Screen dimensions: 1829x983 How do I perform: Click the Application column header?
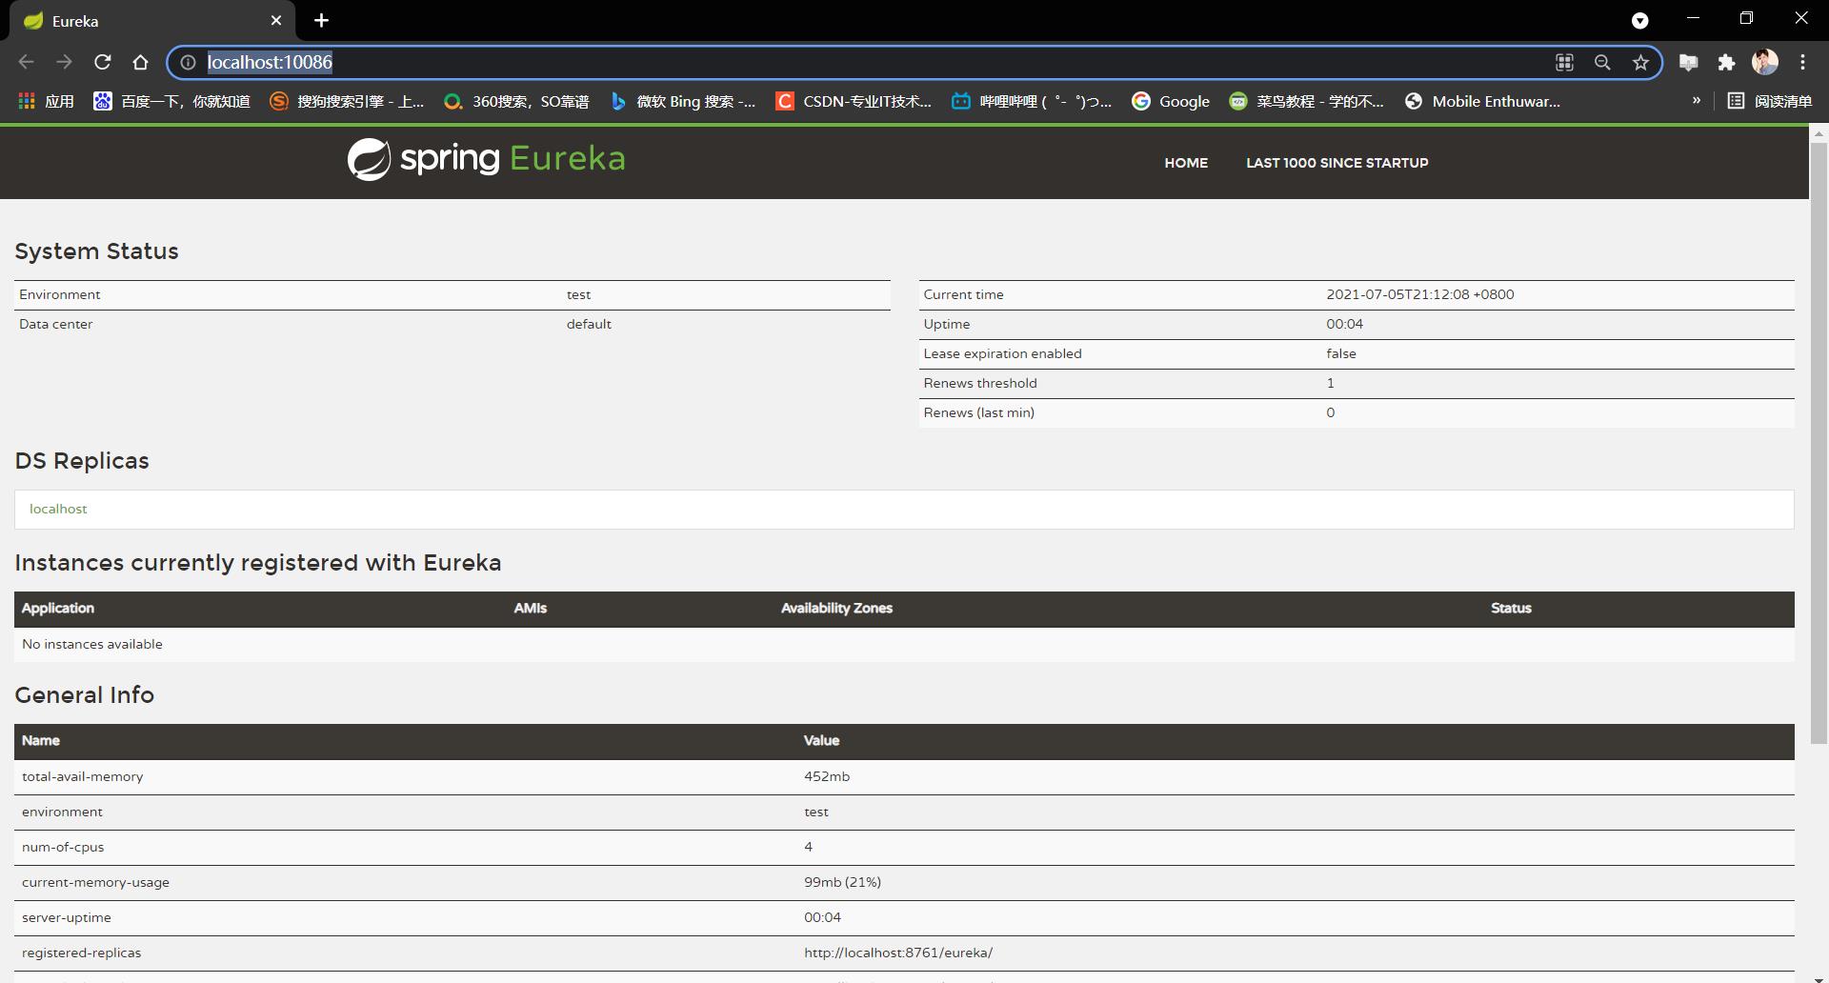pos(58,608)
